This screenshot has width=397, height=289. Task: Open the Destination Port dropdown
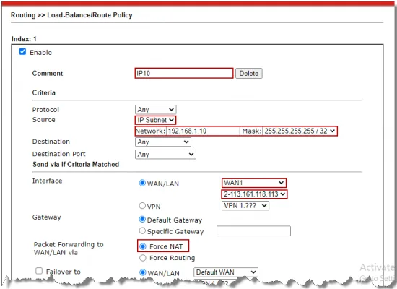[x=165, y=155]
